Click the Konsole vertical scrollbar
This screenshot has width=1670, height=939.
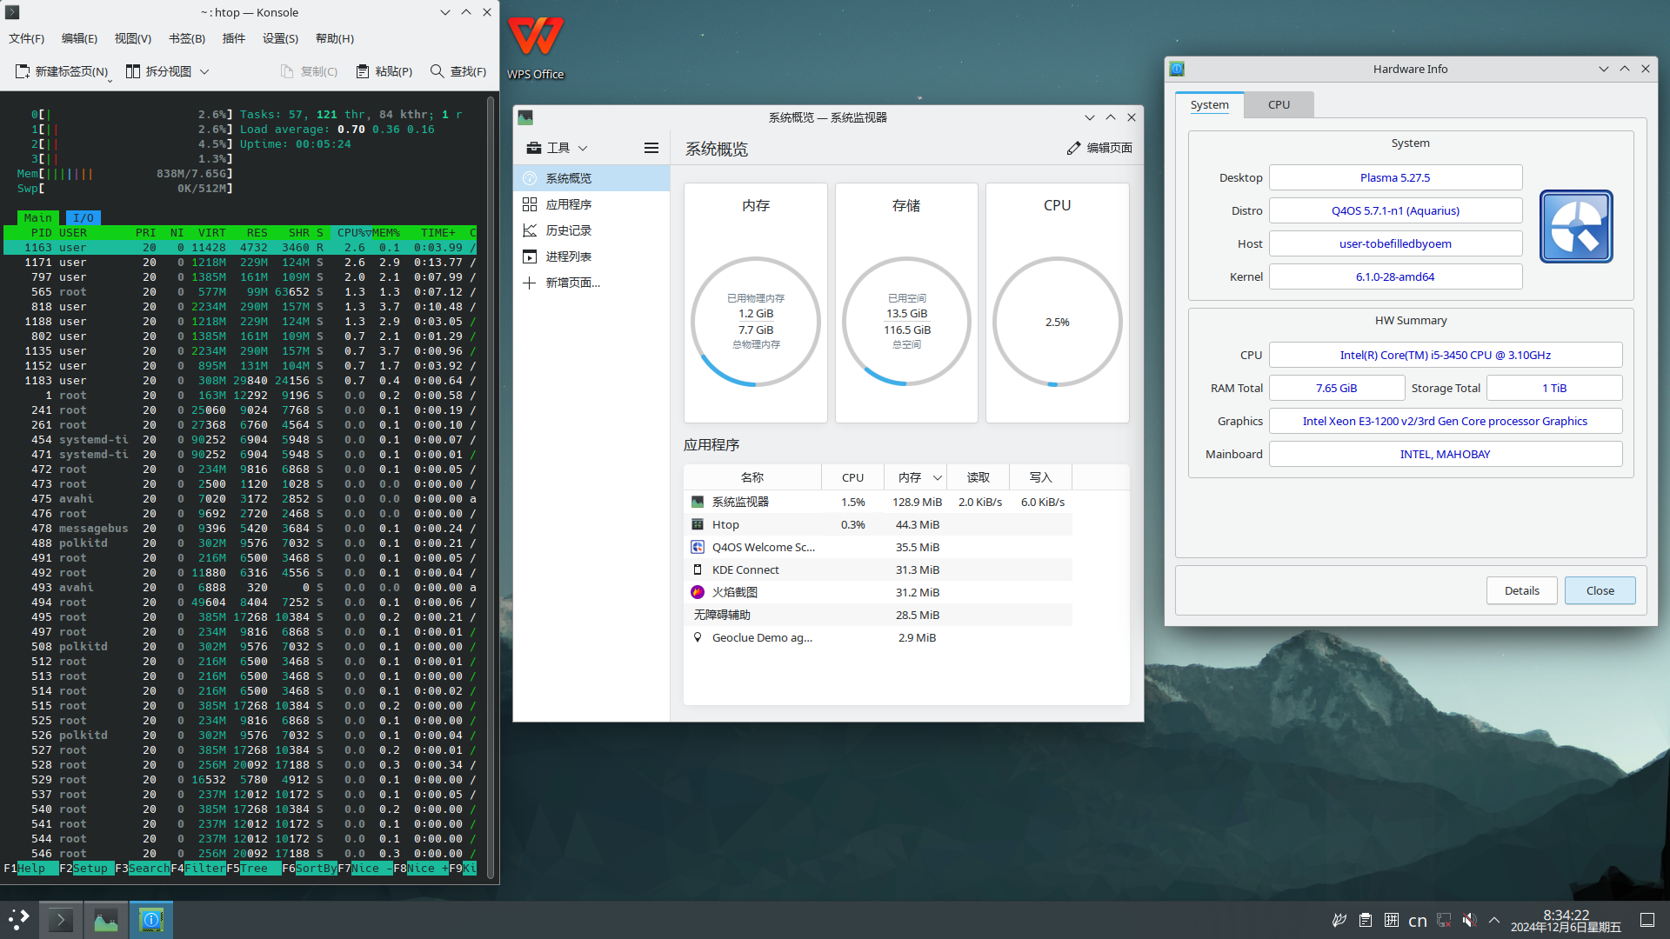491,487
